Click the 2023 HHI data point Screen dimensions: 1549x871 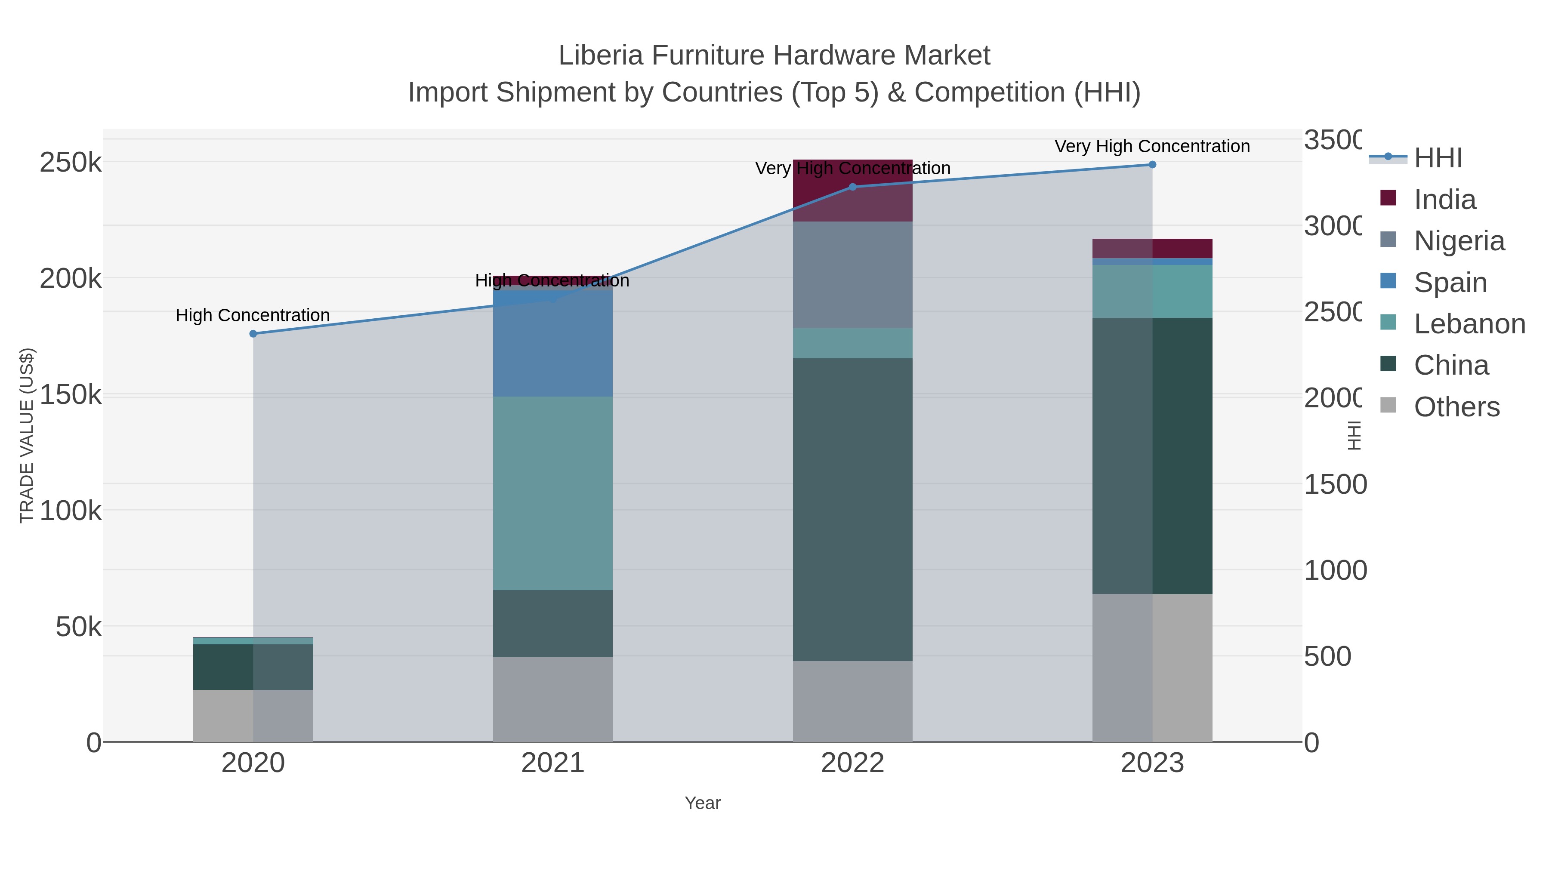pyautogui.click(x=1152, y=165)
